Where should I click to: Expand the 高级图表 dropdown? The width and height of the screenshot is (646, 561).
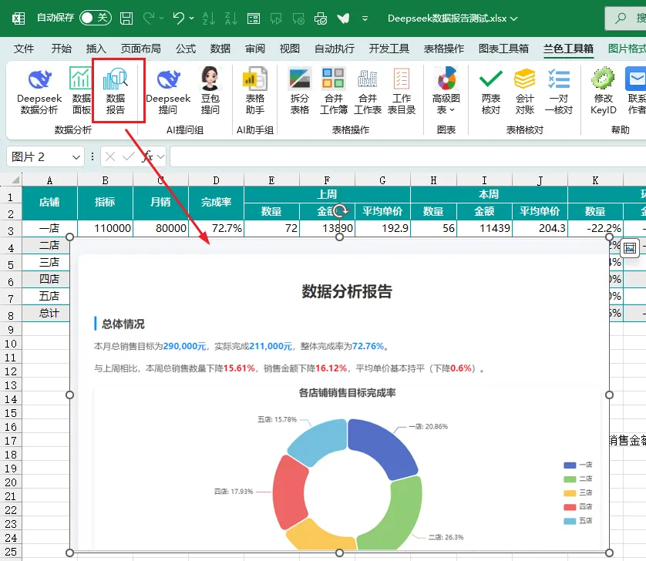point(446,92)
